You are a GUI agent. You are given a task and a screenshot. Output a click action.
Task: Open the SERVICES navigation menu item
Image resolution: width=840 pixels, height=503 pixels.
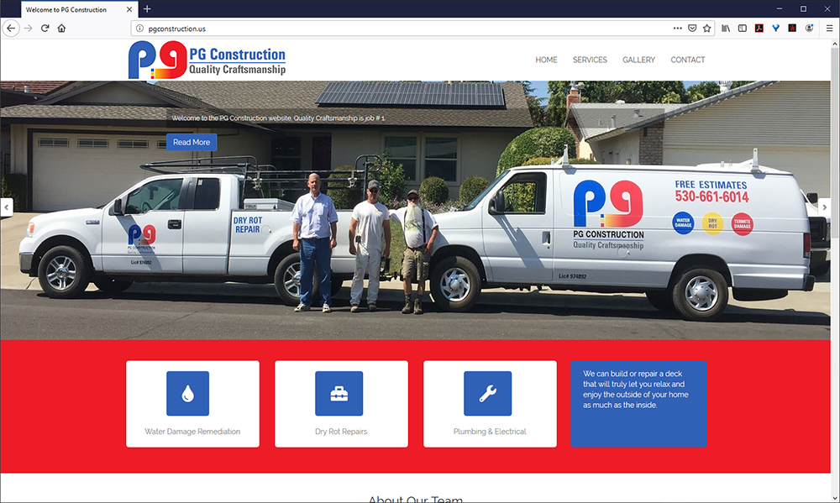point(590,60)
